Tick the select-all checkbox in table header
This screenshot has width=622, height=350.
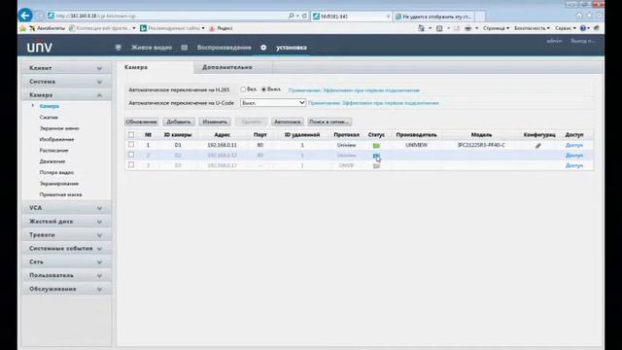point(131,135)
